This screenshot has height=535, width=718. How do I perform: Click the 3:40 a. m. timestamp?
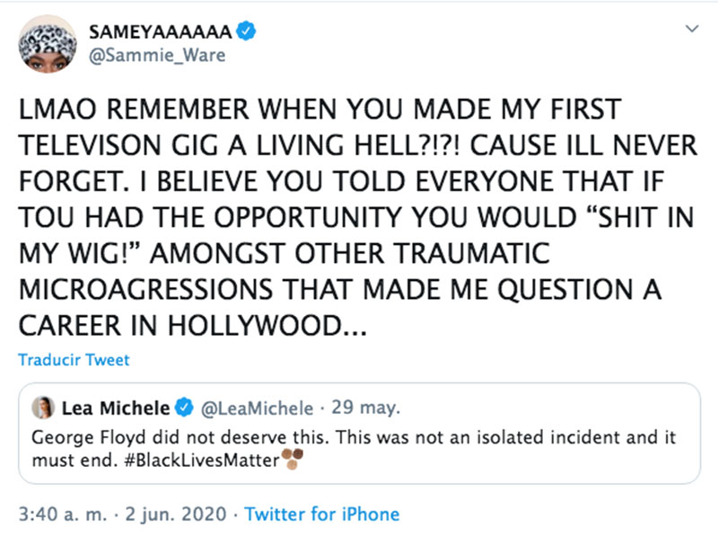[x=63, y=515]
